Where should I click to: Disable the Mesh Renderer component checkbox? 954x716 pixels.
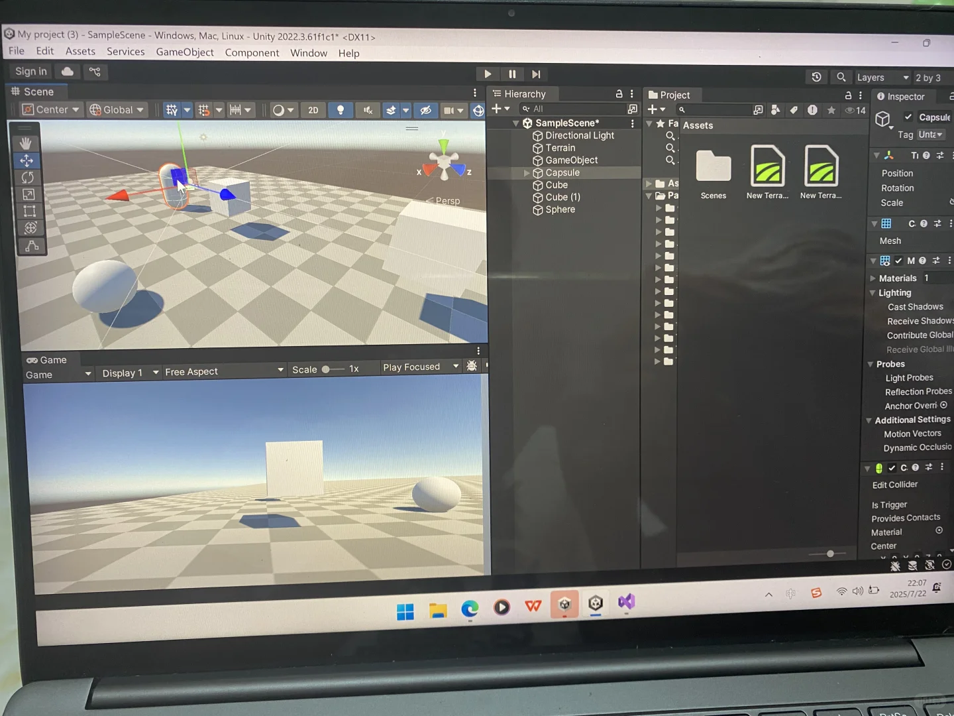coord(898,261)
